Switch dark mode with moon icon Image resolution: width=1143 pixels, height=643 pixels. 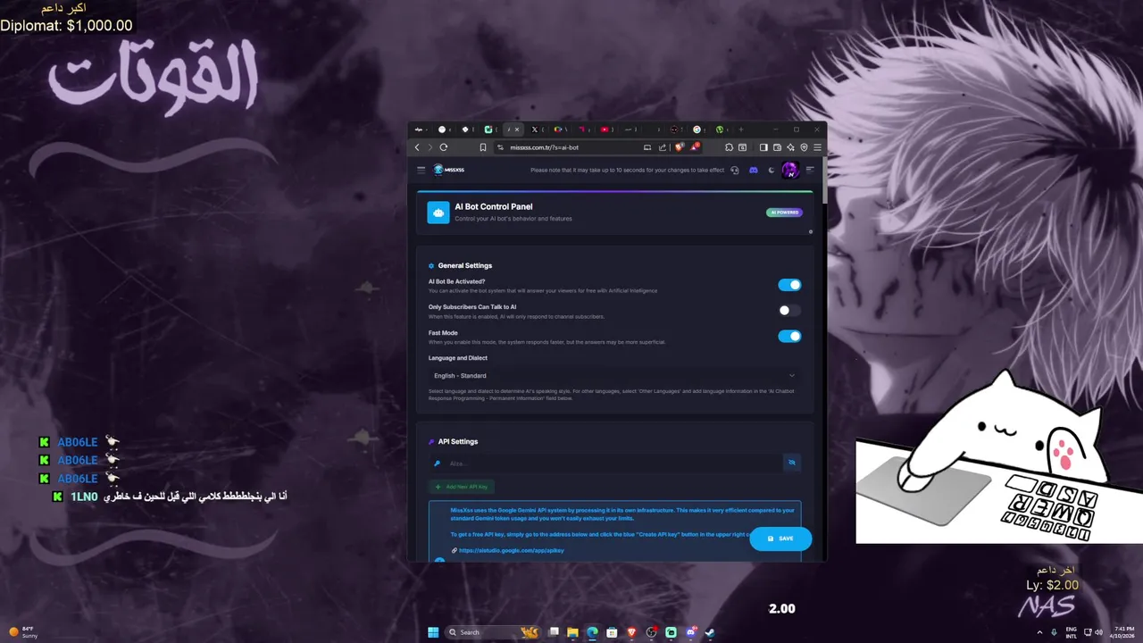pos(772,170)
